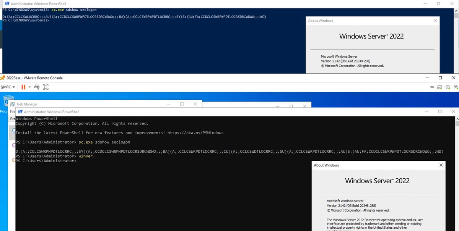Click 'Windows Server 2022' heading in upper About dialog
Image resolution: width=459 pixels, height=231 pixels.
coord(371,37)
